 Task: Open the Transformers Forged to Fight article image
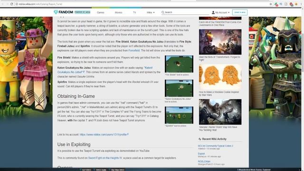coord(220,42)
